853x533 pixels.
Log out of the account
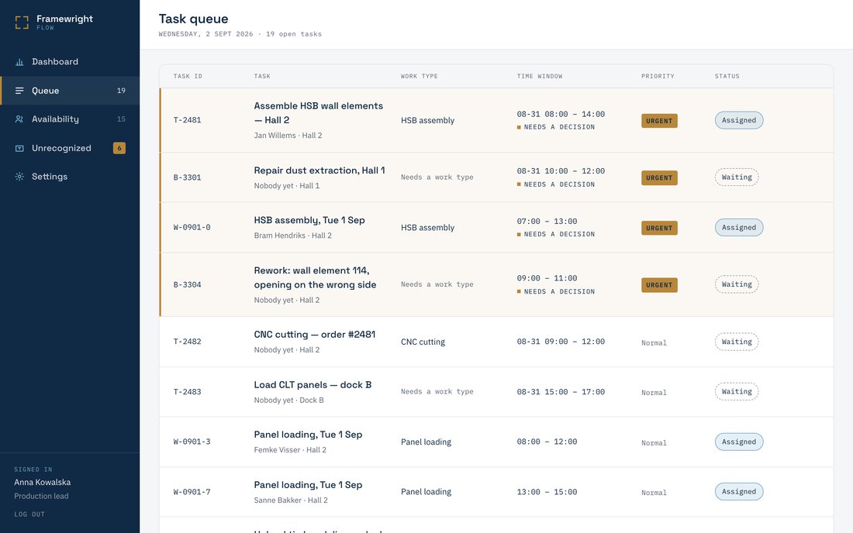click(29, 514)
